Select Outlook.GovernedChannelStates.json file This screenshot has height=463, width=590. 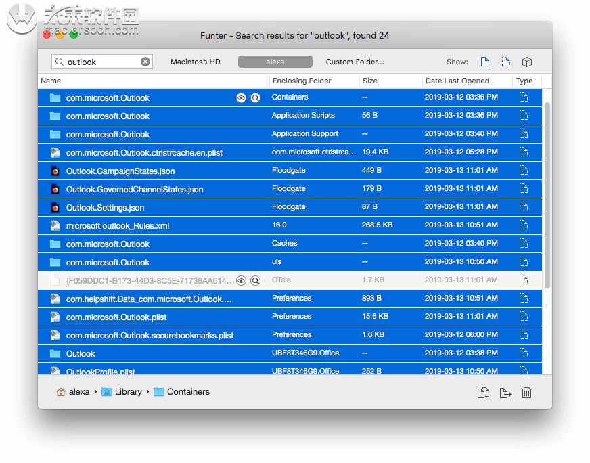[x=290, y=189]
